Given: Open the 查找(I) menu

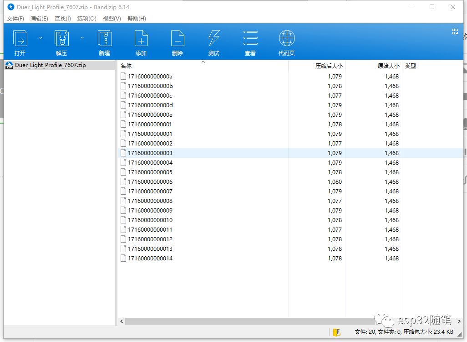Looking at the screenshot, I should tap(62, 19).
